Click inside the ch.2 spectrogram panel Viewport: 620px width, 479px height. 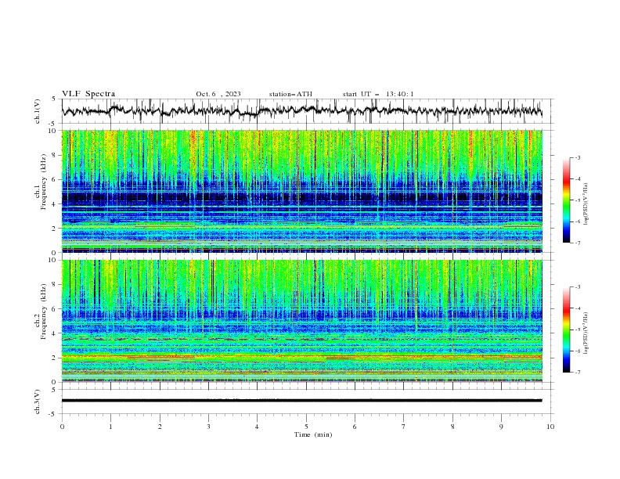[x=302, y=321]
